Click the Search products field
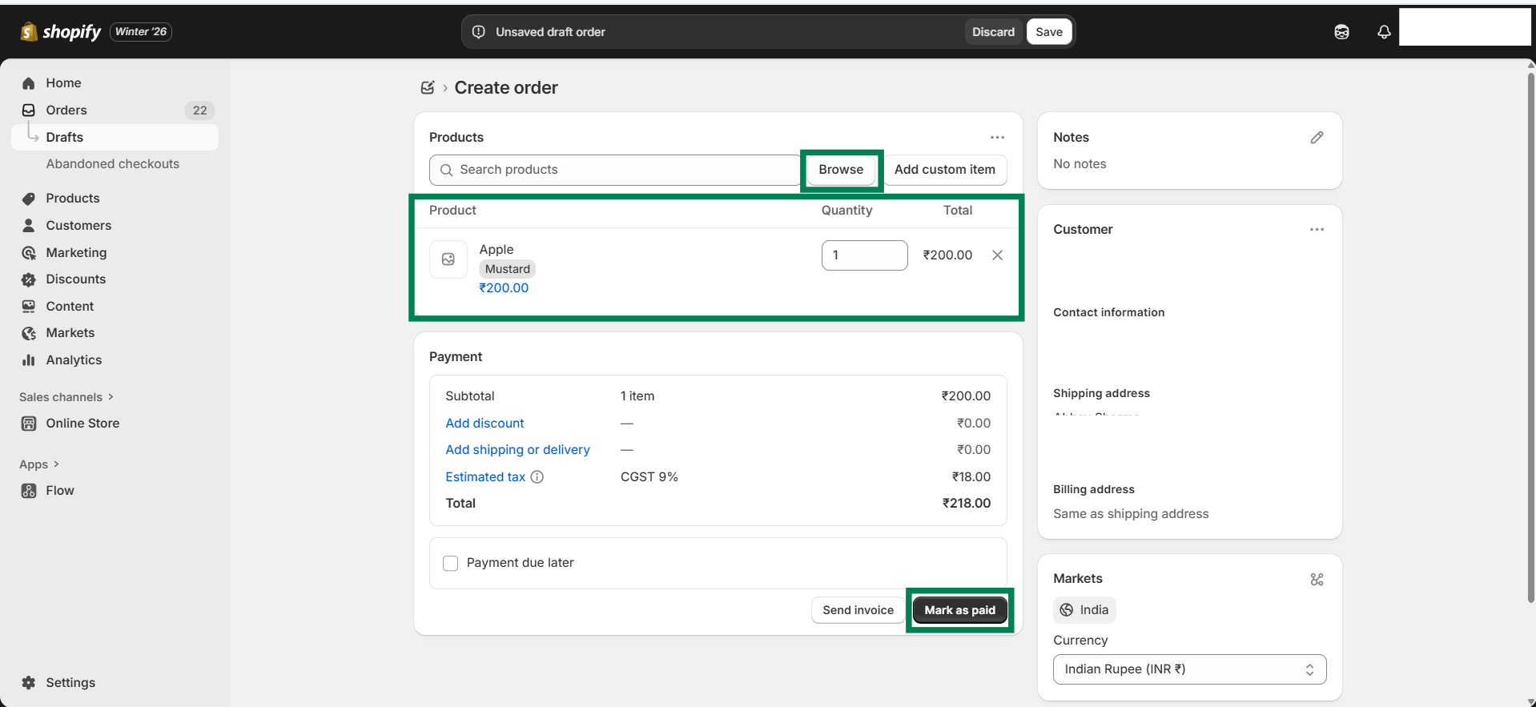The image size is (1536, 707). coord(617,170)
